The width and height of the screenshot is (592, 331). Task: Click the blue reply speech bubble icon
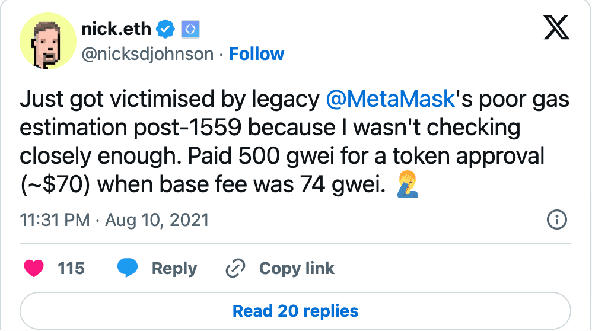127,268
